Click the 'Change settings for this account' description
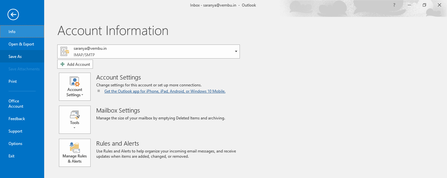The image size is (447, 178). (149, 85)
